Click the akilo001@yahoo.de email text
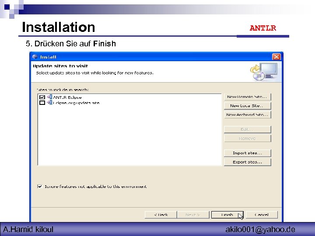This screenshot has width=315, height=236. 260,229
